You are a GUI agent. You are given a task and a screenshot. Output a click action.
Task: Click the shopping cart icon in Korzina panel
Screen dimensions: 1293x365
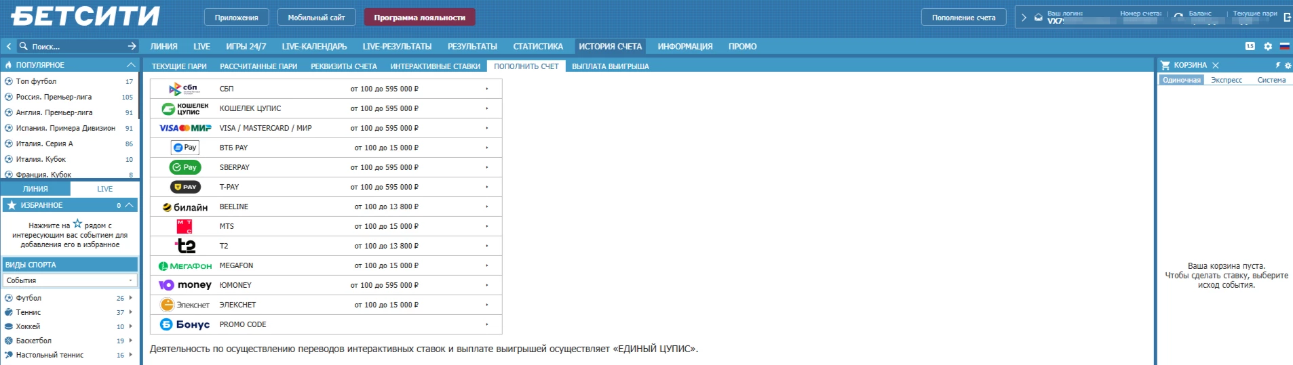point(1165,65)
